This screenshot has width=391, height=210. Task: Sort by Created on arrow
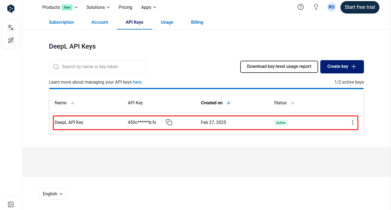coord(229,103)
